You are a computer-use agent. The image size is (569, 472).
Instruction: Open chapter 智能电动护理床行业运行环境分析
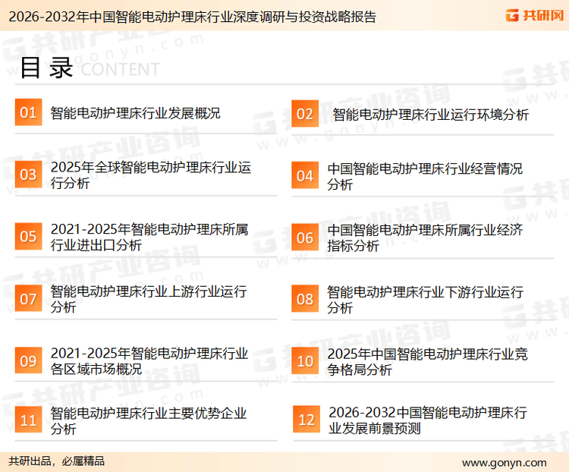pos(430,115)
